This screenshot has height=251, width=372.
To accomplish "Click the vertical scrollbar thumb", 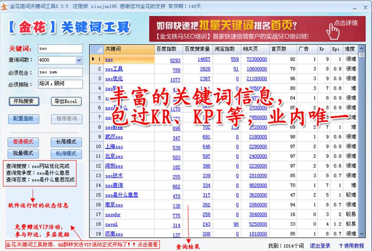I will pos(362,55).
